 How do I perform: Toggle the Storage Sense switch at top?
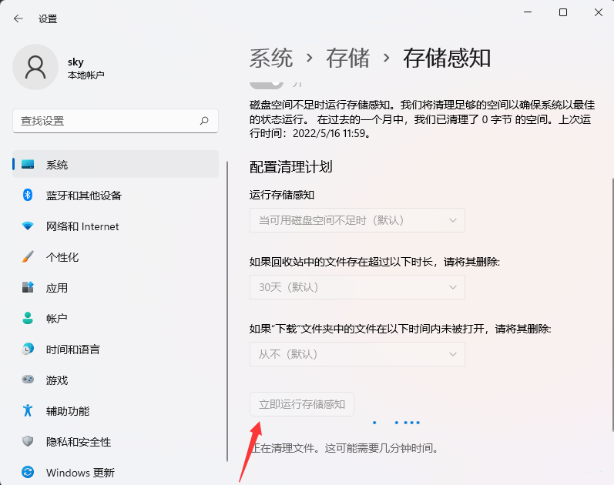pyautogui.click(x=266, y=83)
